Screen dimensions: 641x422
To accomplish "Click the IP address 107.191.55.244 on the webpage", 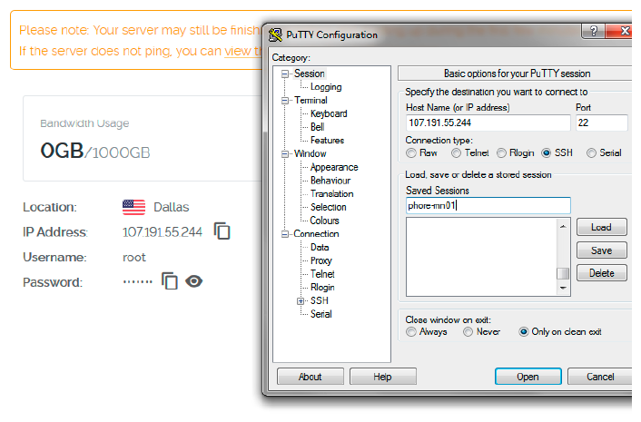I will (x=163, y=232).
